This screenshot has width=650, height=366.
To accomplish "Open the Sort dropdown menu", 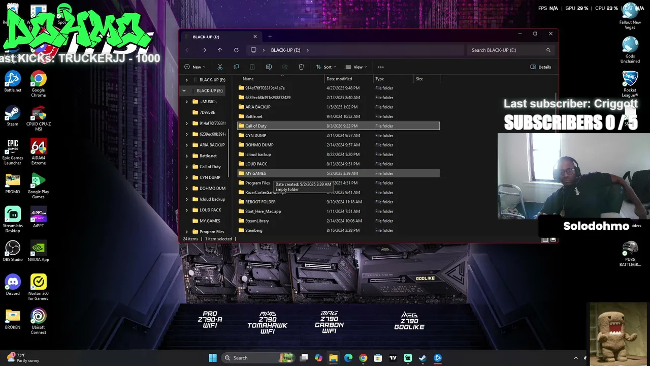I will (326, 67).
